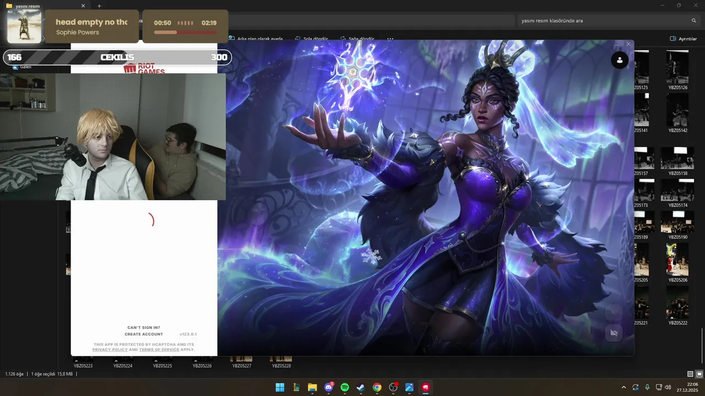705x396 pixels.
Task: Choose Sağa döndür rotate right
Action: click(357, 39)
